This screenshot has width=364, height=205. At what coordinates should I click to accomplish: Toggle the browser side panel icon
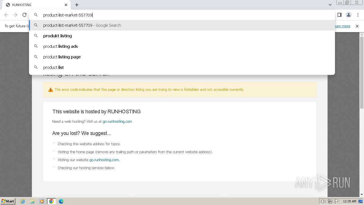click(x=339, y=15)
